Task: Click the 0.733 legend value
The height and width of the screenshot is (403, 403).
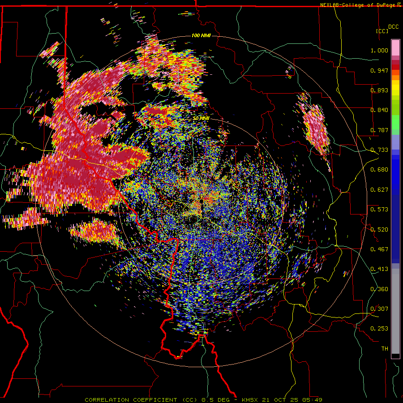Action: 379,150
